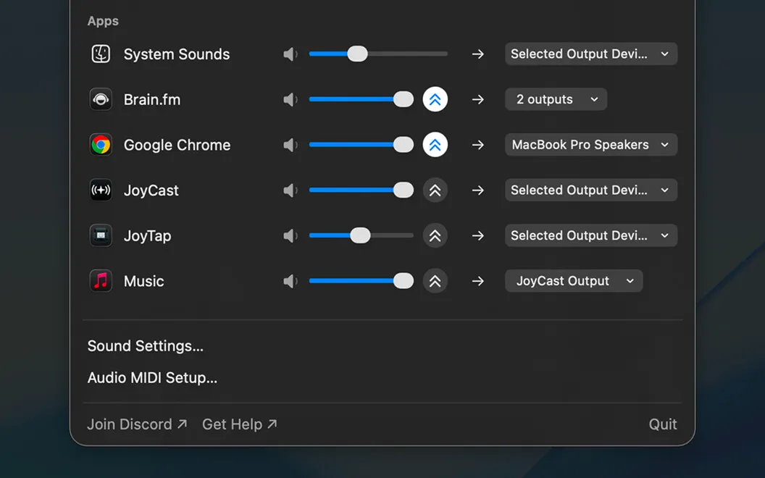Click the Google Chrome volume slider
The height and width of the screenshot is (478, 765).
click(x=361, y=144)
